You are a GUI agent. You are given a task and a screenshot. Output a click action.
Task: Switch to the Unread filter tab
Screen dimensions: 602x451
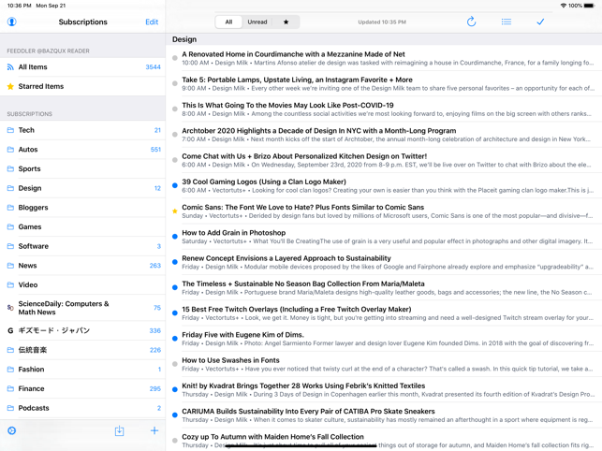(x=257, y=22)
